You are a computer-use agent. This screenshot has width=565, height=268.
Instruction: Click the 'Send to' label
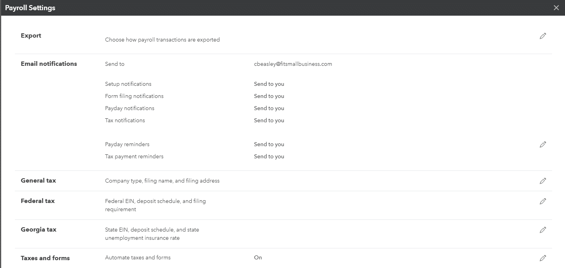pos(114,64)
